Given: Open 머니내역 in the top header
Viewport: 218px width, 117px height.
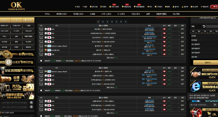Looking at the screenshot, I should 194,7.
